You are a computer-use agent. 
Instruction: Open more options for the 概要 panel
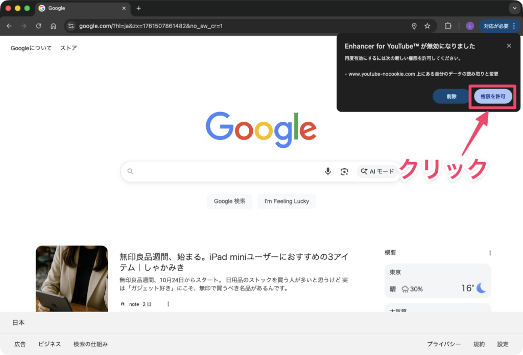click(490, 253)
